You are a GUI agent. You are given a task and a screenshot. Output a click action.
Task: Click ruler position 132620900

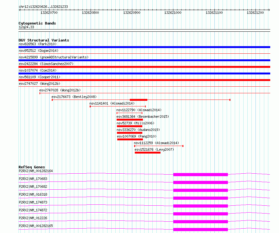tap(132, 13)
